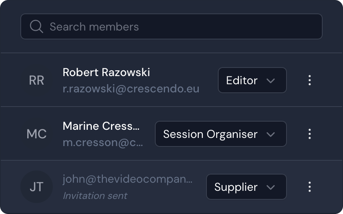The width and height of the screenshot is (343, 214).
Task: Open more options for Robert Razowski
Action: pos(310,80)
